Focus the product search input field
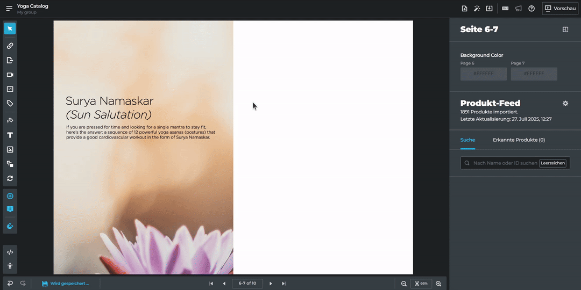The height and width of the screenshot is (290, 581). (x=505, y=163)
